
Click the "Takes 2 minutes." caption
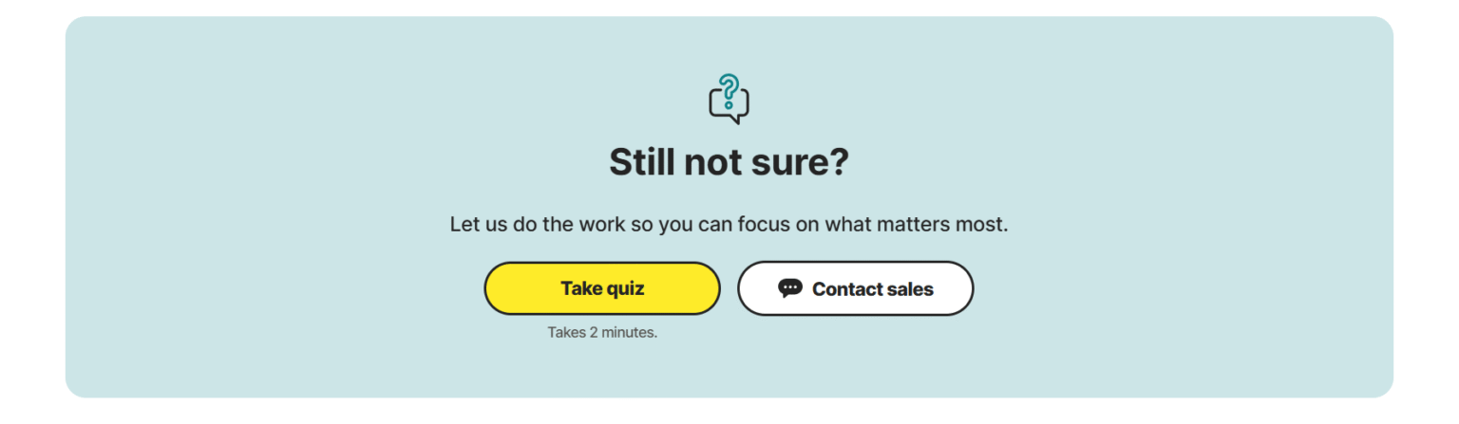(602, 333)
